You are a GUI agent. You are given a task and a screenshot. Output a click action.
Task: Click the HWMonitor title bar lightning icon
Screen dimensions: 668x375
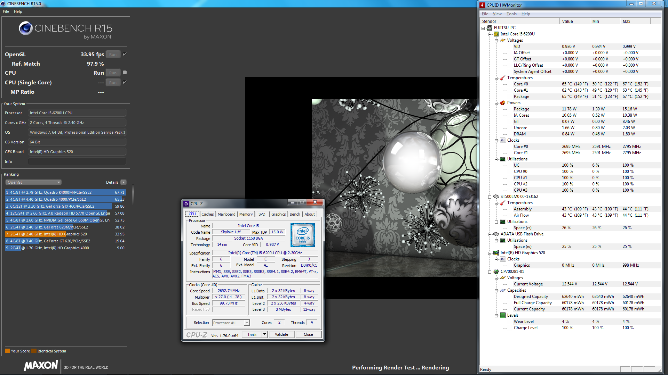(x=482, y=5)
